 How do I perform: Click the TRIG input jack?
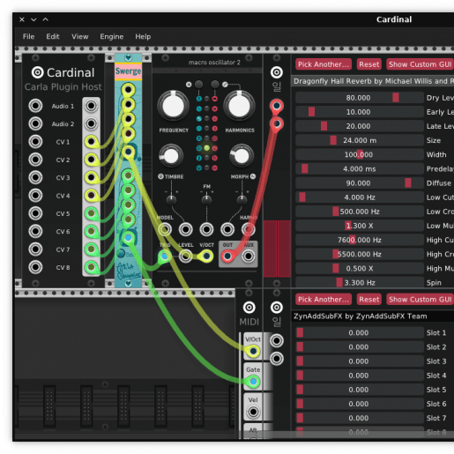pos(165,257)
